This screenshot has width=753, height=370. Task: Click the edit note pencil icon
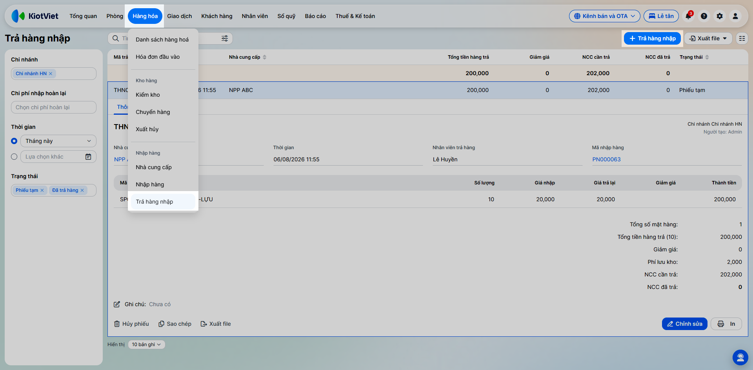[117, 304]
